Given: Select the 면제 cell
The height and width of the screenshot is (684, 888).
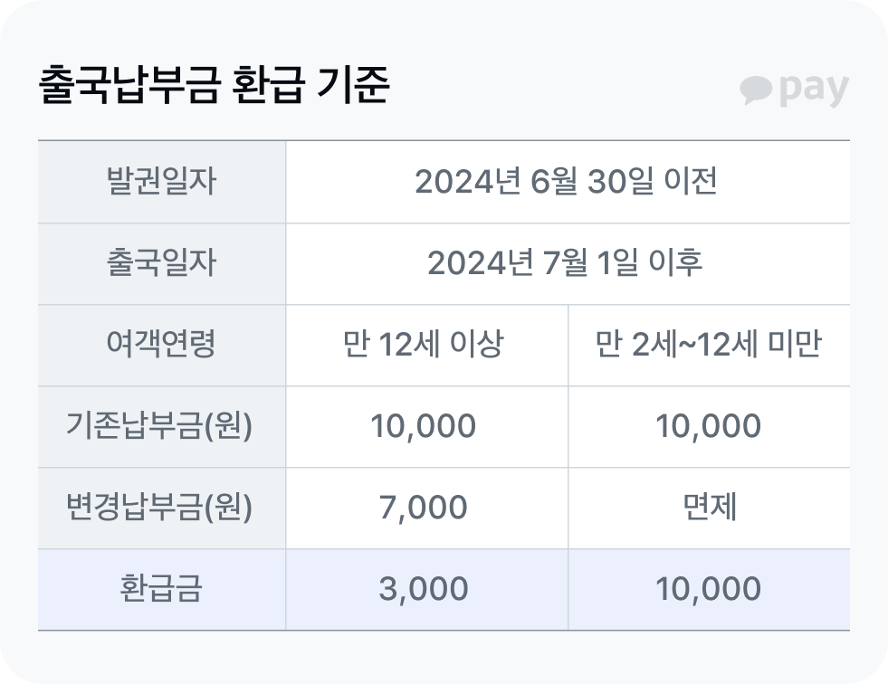Looking at the screenshot, I should coord(708,508).
